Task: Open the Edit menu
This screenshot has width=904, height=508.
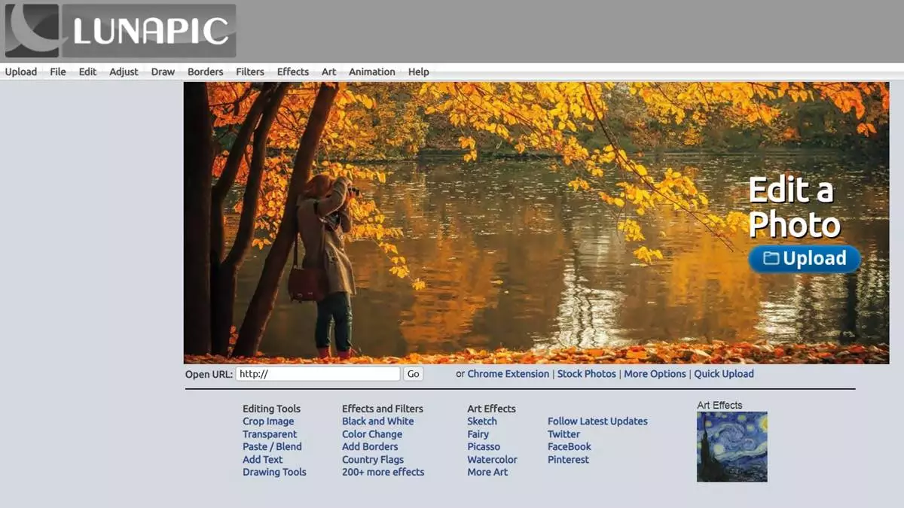Action: tap(87, 72)
